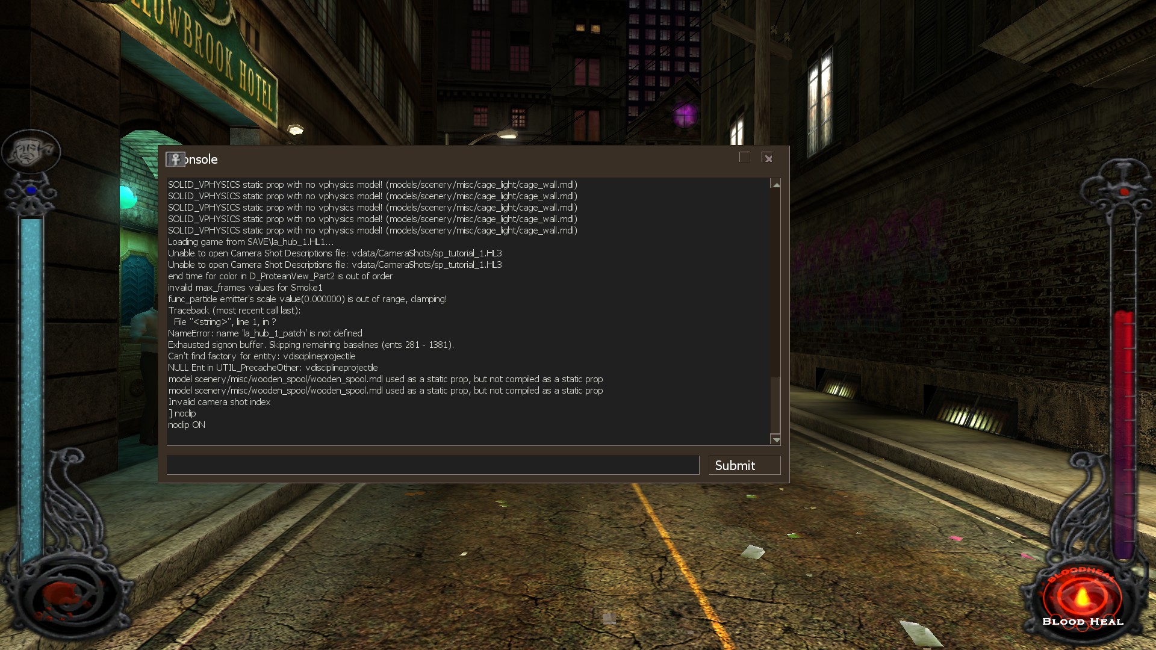Click the ankh icon in console title bar
This screenshot has width=1156, height=650.
[175, 159]
